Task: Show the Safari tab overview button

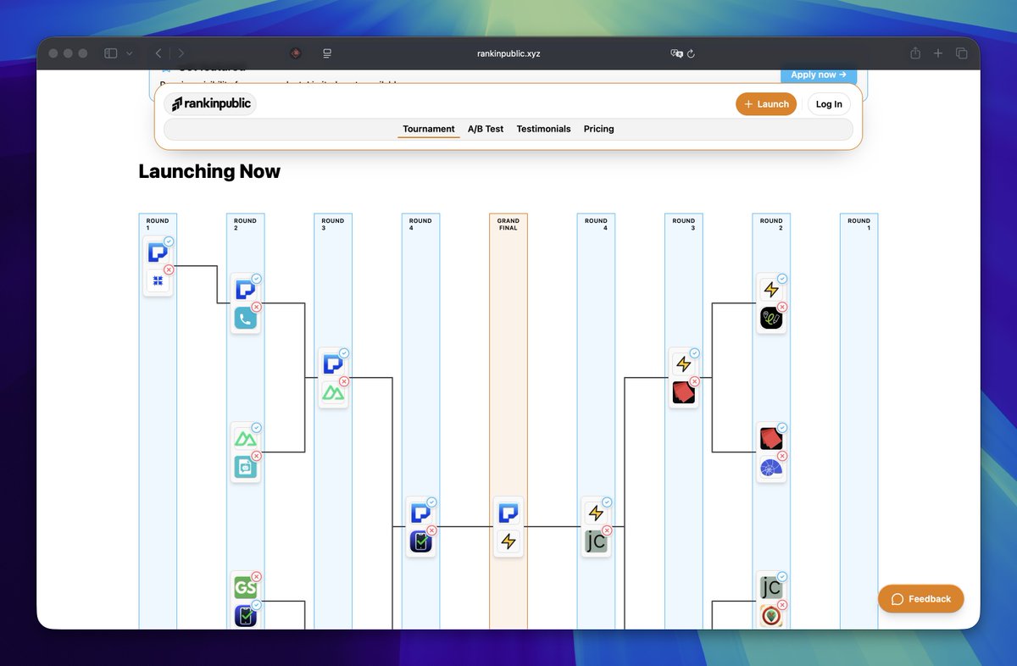Action: coord(962,53)
